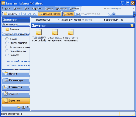136x117 pixels.
Task: Open the Действия menu
Action: (x=61, y=8)
